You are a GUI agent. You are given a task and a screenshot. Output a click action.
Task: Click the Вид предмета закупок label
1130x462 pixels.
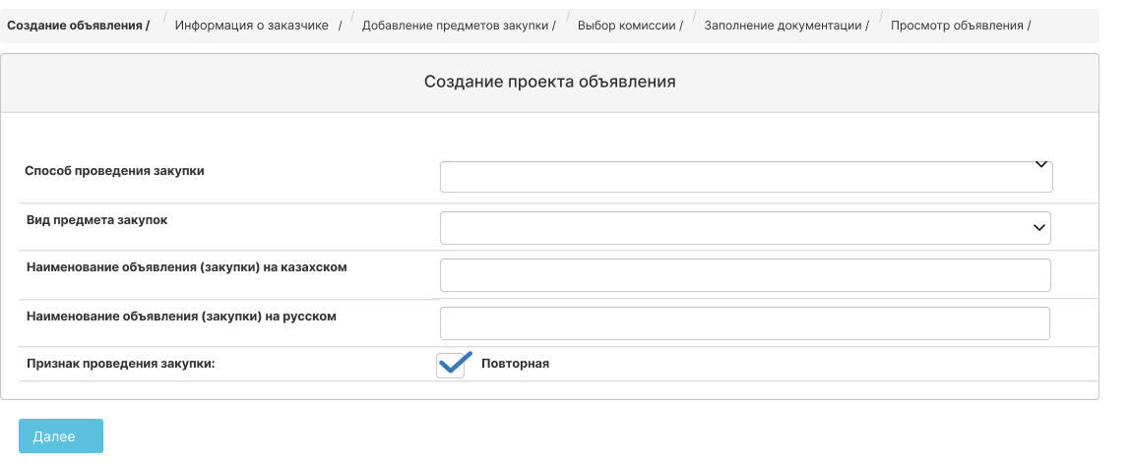click(97, 220)
